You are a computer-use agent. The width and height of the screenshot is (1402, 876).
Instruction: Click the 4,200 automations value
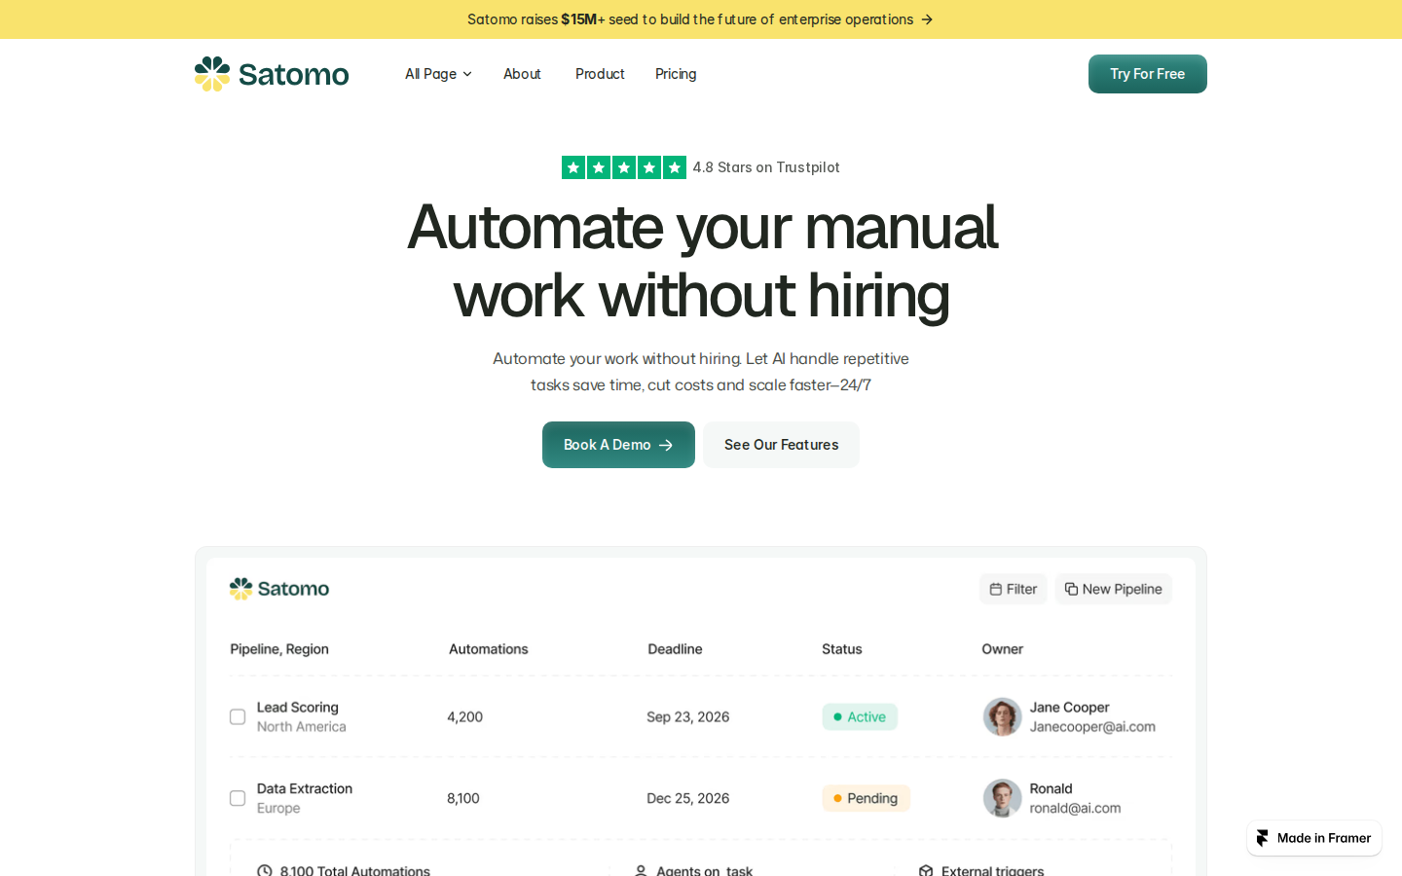click(465, 717)
